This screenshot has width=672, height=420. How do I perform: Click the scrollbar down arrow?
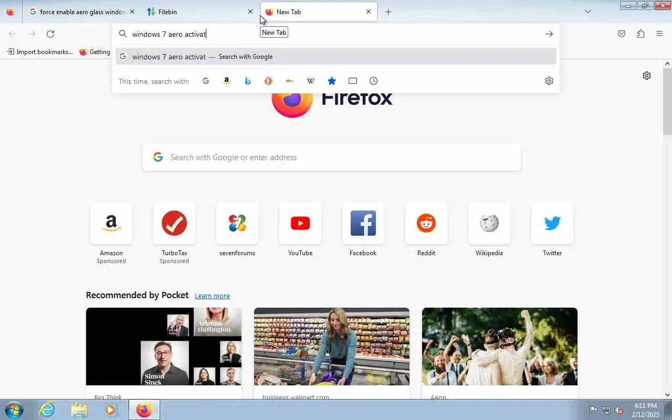pos(667,395)
